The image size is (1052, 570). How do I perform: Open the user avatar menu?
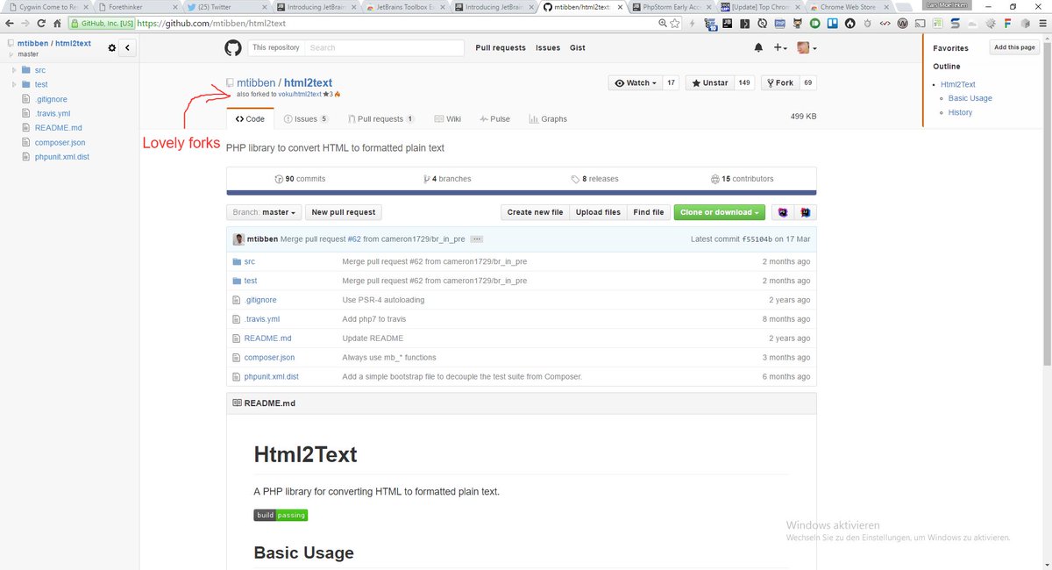click(x=807, y=47)
